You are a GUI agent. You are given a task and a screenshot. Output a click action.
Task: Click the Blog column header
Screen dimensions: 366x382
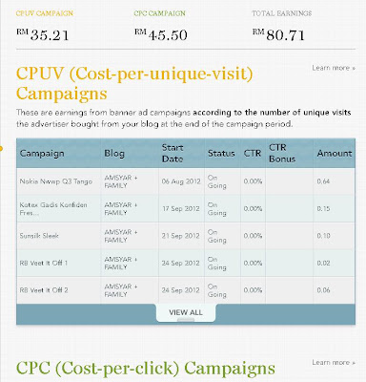[x=114, y=153]
